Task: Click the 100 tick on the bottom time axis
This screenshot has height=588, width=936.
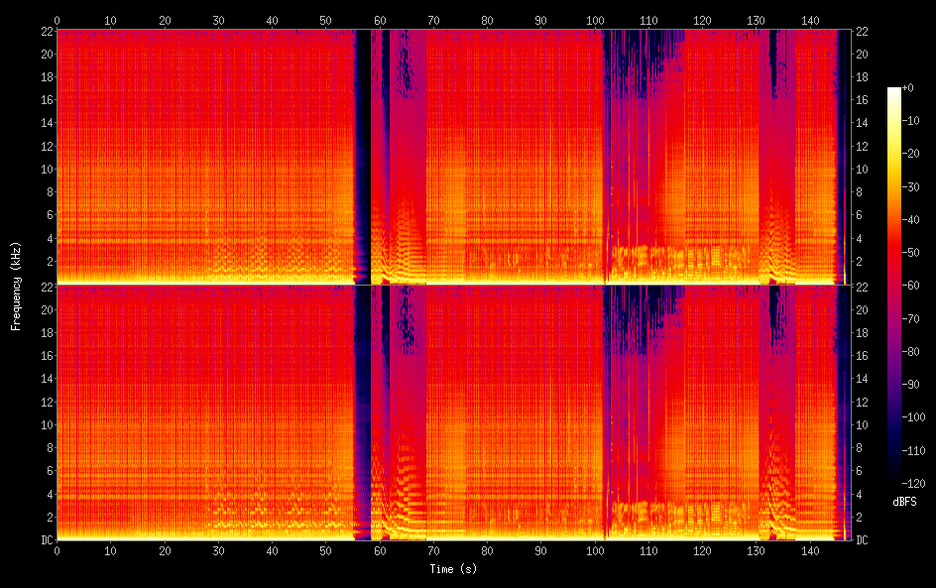Action: click(x=595, y=551)
